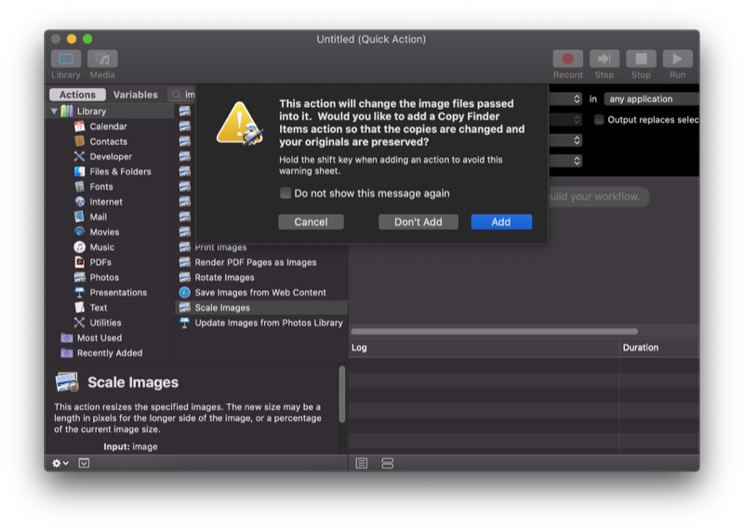Toggle the description pane hide button
Viewport: 744px width, 530px height.
(84, 463)
